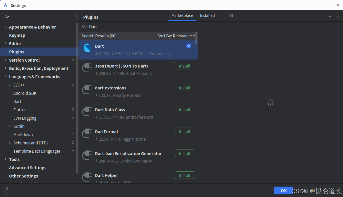Click project-level icon beside JVM Logging
The width and height of the screenshot is (343, 197).
pos(73,118)
